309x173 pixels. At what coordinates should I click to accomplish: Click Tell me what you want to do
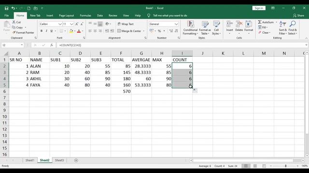pos(170,15)
